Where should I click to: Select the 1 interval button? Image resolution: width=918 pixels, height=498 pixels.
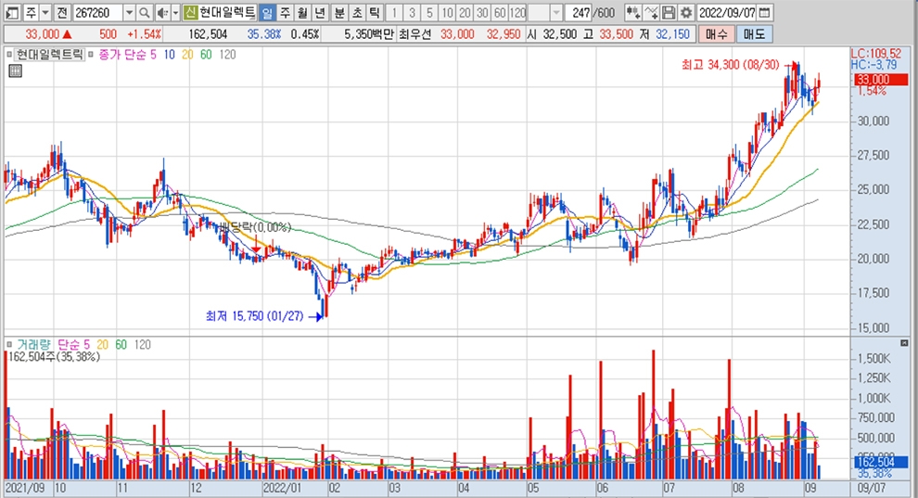(x=395, y=12)
